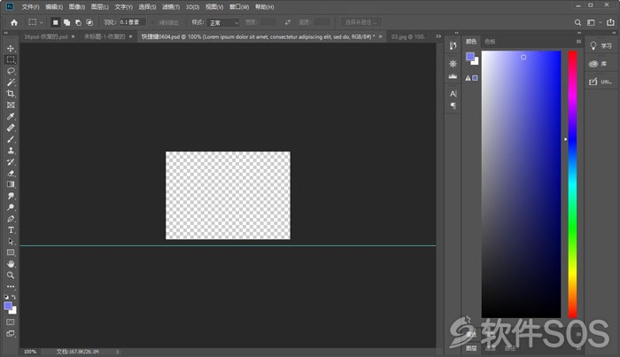Open the Edit Toolbar three-dots menu

point(11,287)
